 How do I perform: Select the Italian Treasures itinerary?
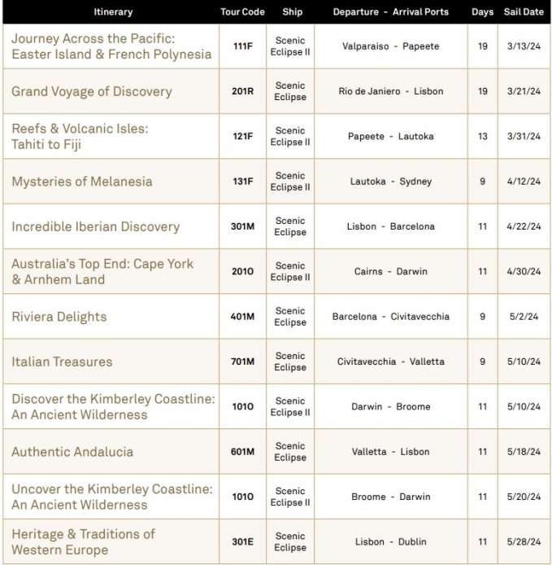[x=62, y=361]
